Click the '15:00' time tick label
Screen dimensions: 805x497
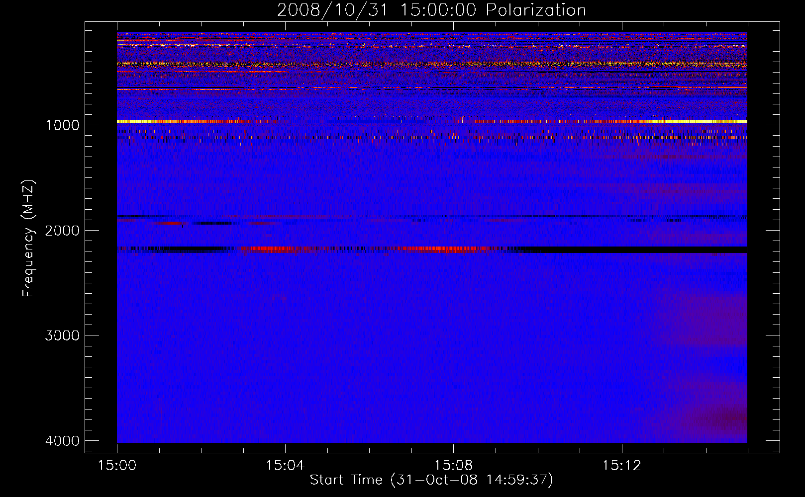(x=117, y=466)
